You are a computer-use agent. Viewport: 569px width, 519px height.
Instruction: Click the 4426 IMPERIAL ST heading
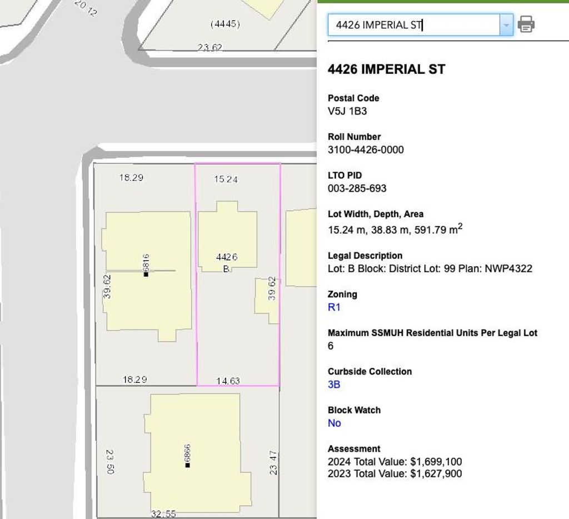point(387,69)
